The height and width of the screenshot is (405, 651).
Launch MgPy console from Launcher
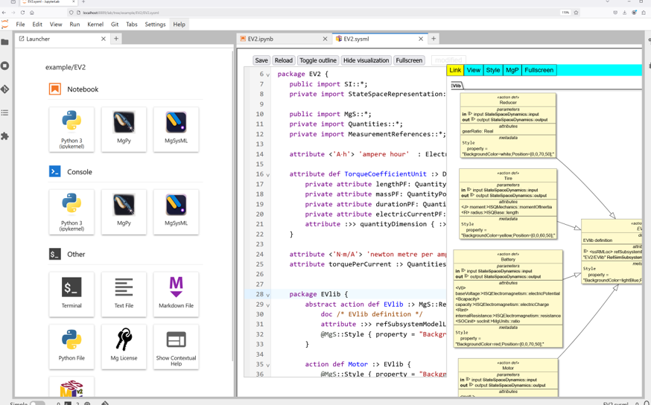[124, 211]
